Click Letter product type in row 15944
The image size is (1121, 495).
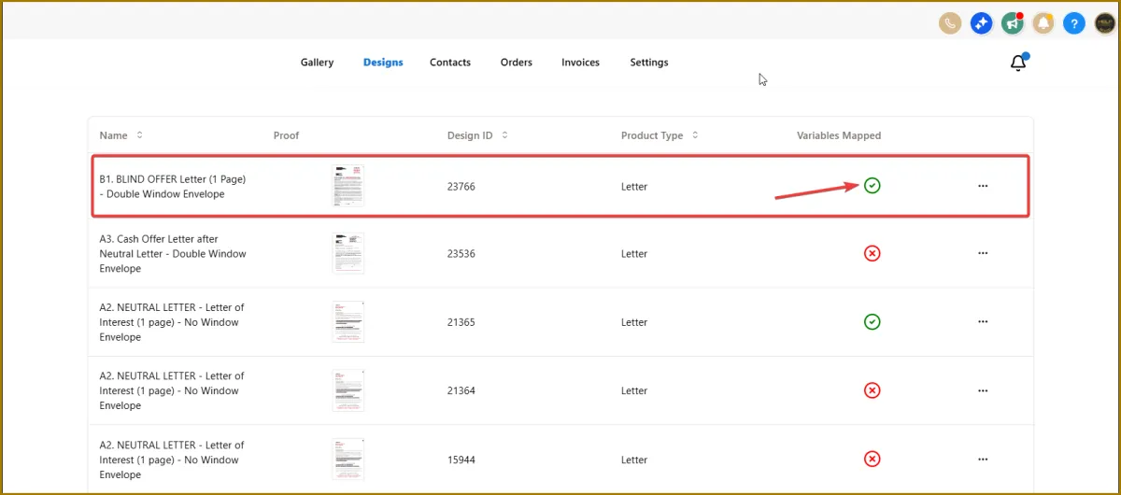(x=634, y=460)
